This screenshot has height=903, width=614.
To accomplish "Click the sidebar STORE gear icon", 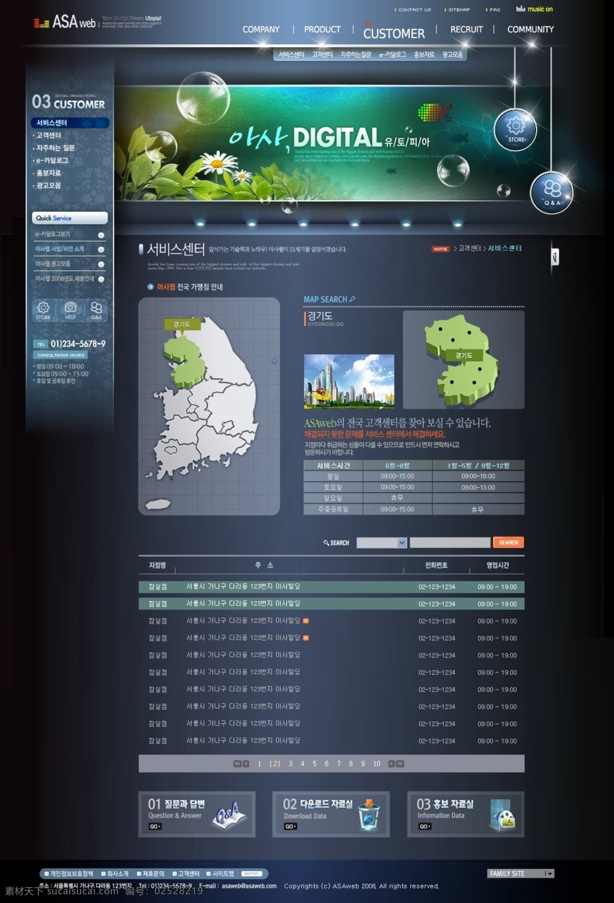I will (x=43, y=310).
